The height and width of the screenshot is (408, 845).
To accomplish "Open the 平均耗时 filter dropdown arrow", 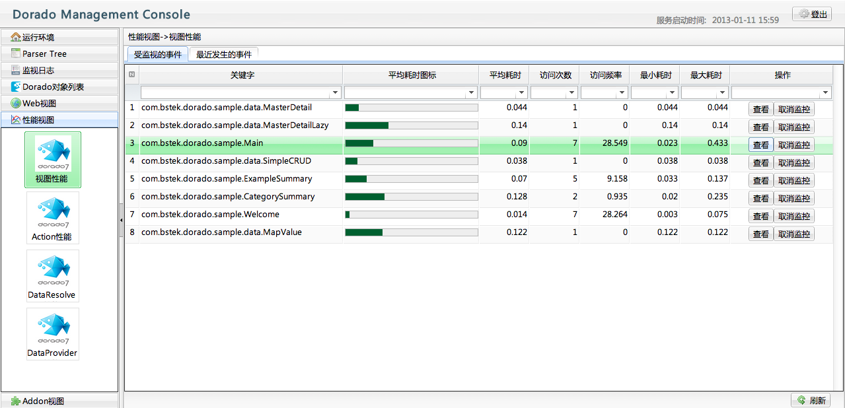I will [521, 93].
